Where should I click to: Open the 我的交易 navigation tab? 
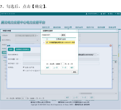(x=68, y=27)
